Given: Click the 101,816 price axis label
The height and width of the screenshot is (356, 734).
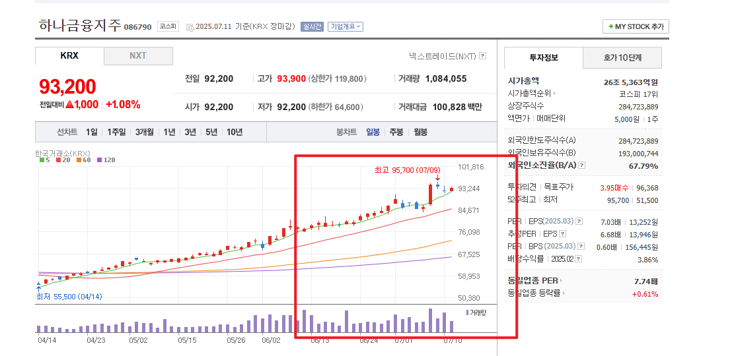Looking at the screenshot, I should point(471,167).
